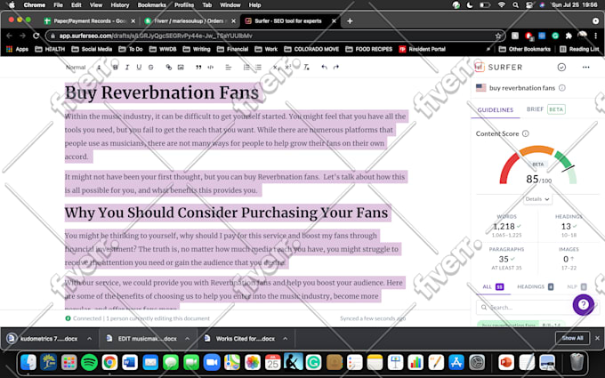The width and height of the screenshot is (605, 378).
Task: Switch to the Guidelines tab
Action: point(496,110)
